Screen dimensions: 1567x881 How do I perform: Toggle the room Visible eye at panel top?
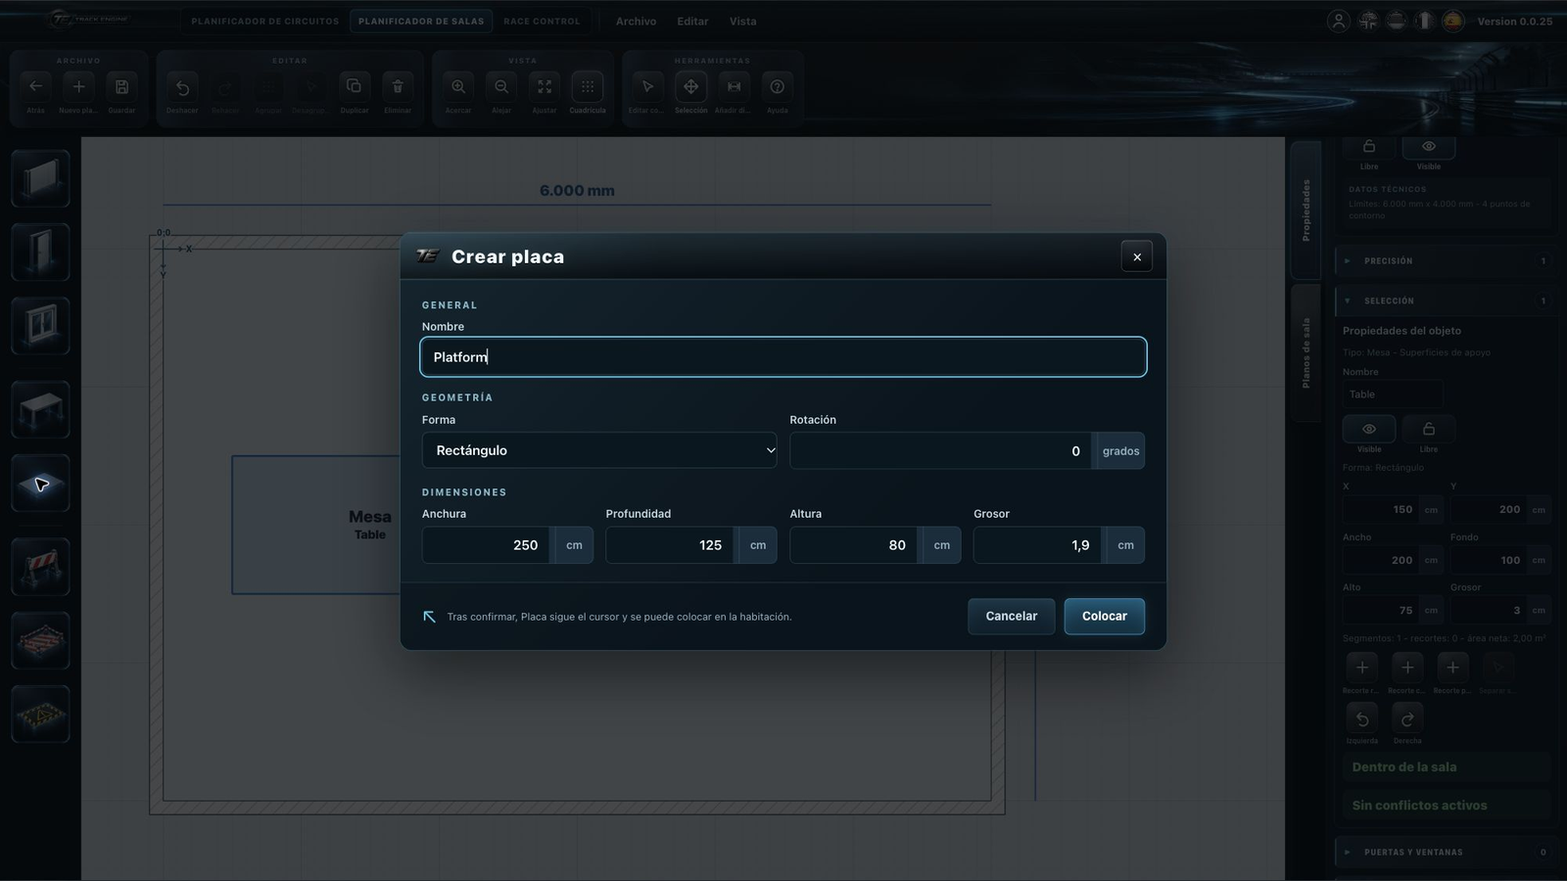[x=1429, y=146]
